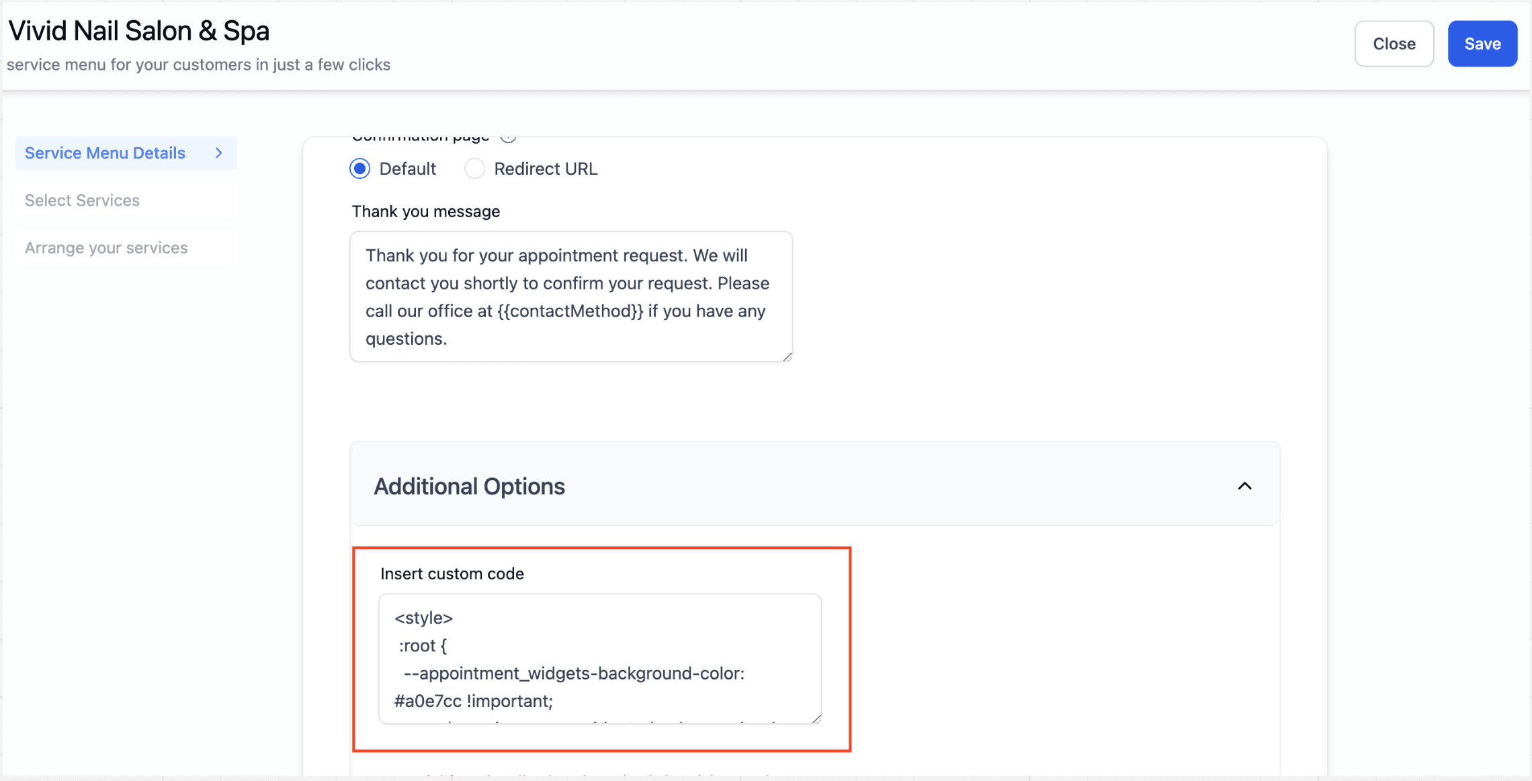Focus the Thank you message text area
This screenshot has width=1532, height=781.
pos(571,296)
